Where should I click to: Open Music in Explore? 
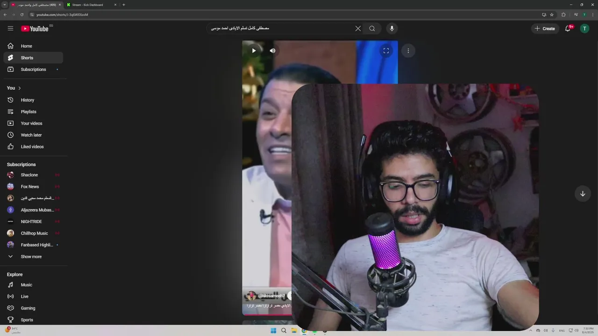[x=33, y=285]
